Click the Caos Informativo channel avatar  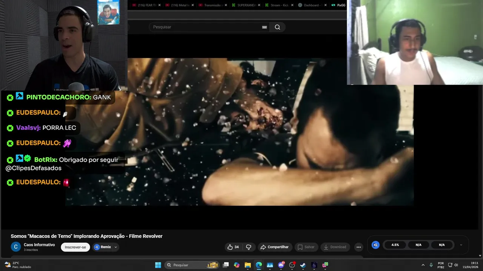16,247
